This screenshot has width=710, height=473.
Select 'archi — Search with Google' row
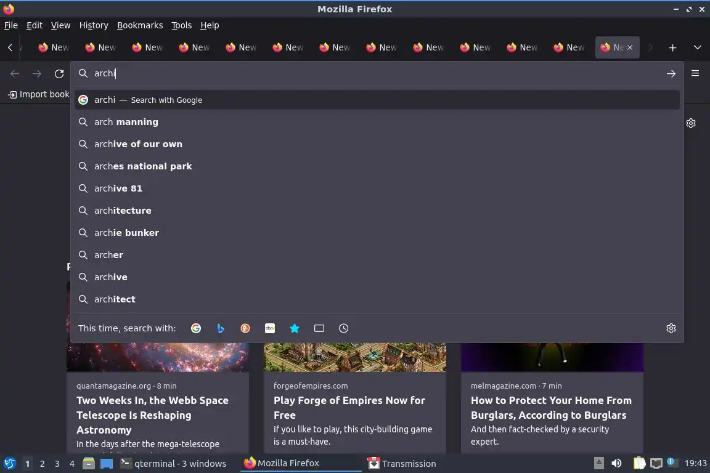tap(377, 100)
